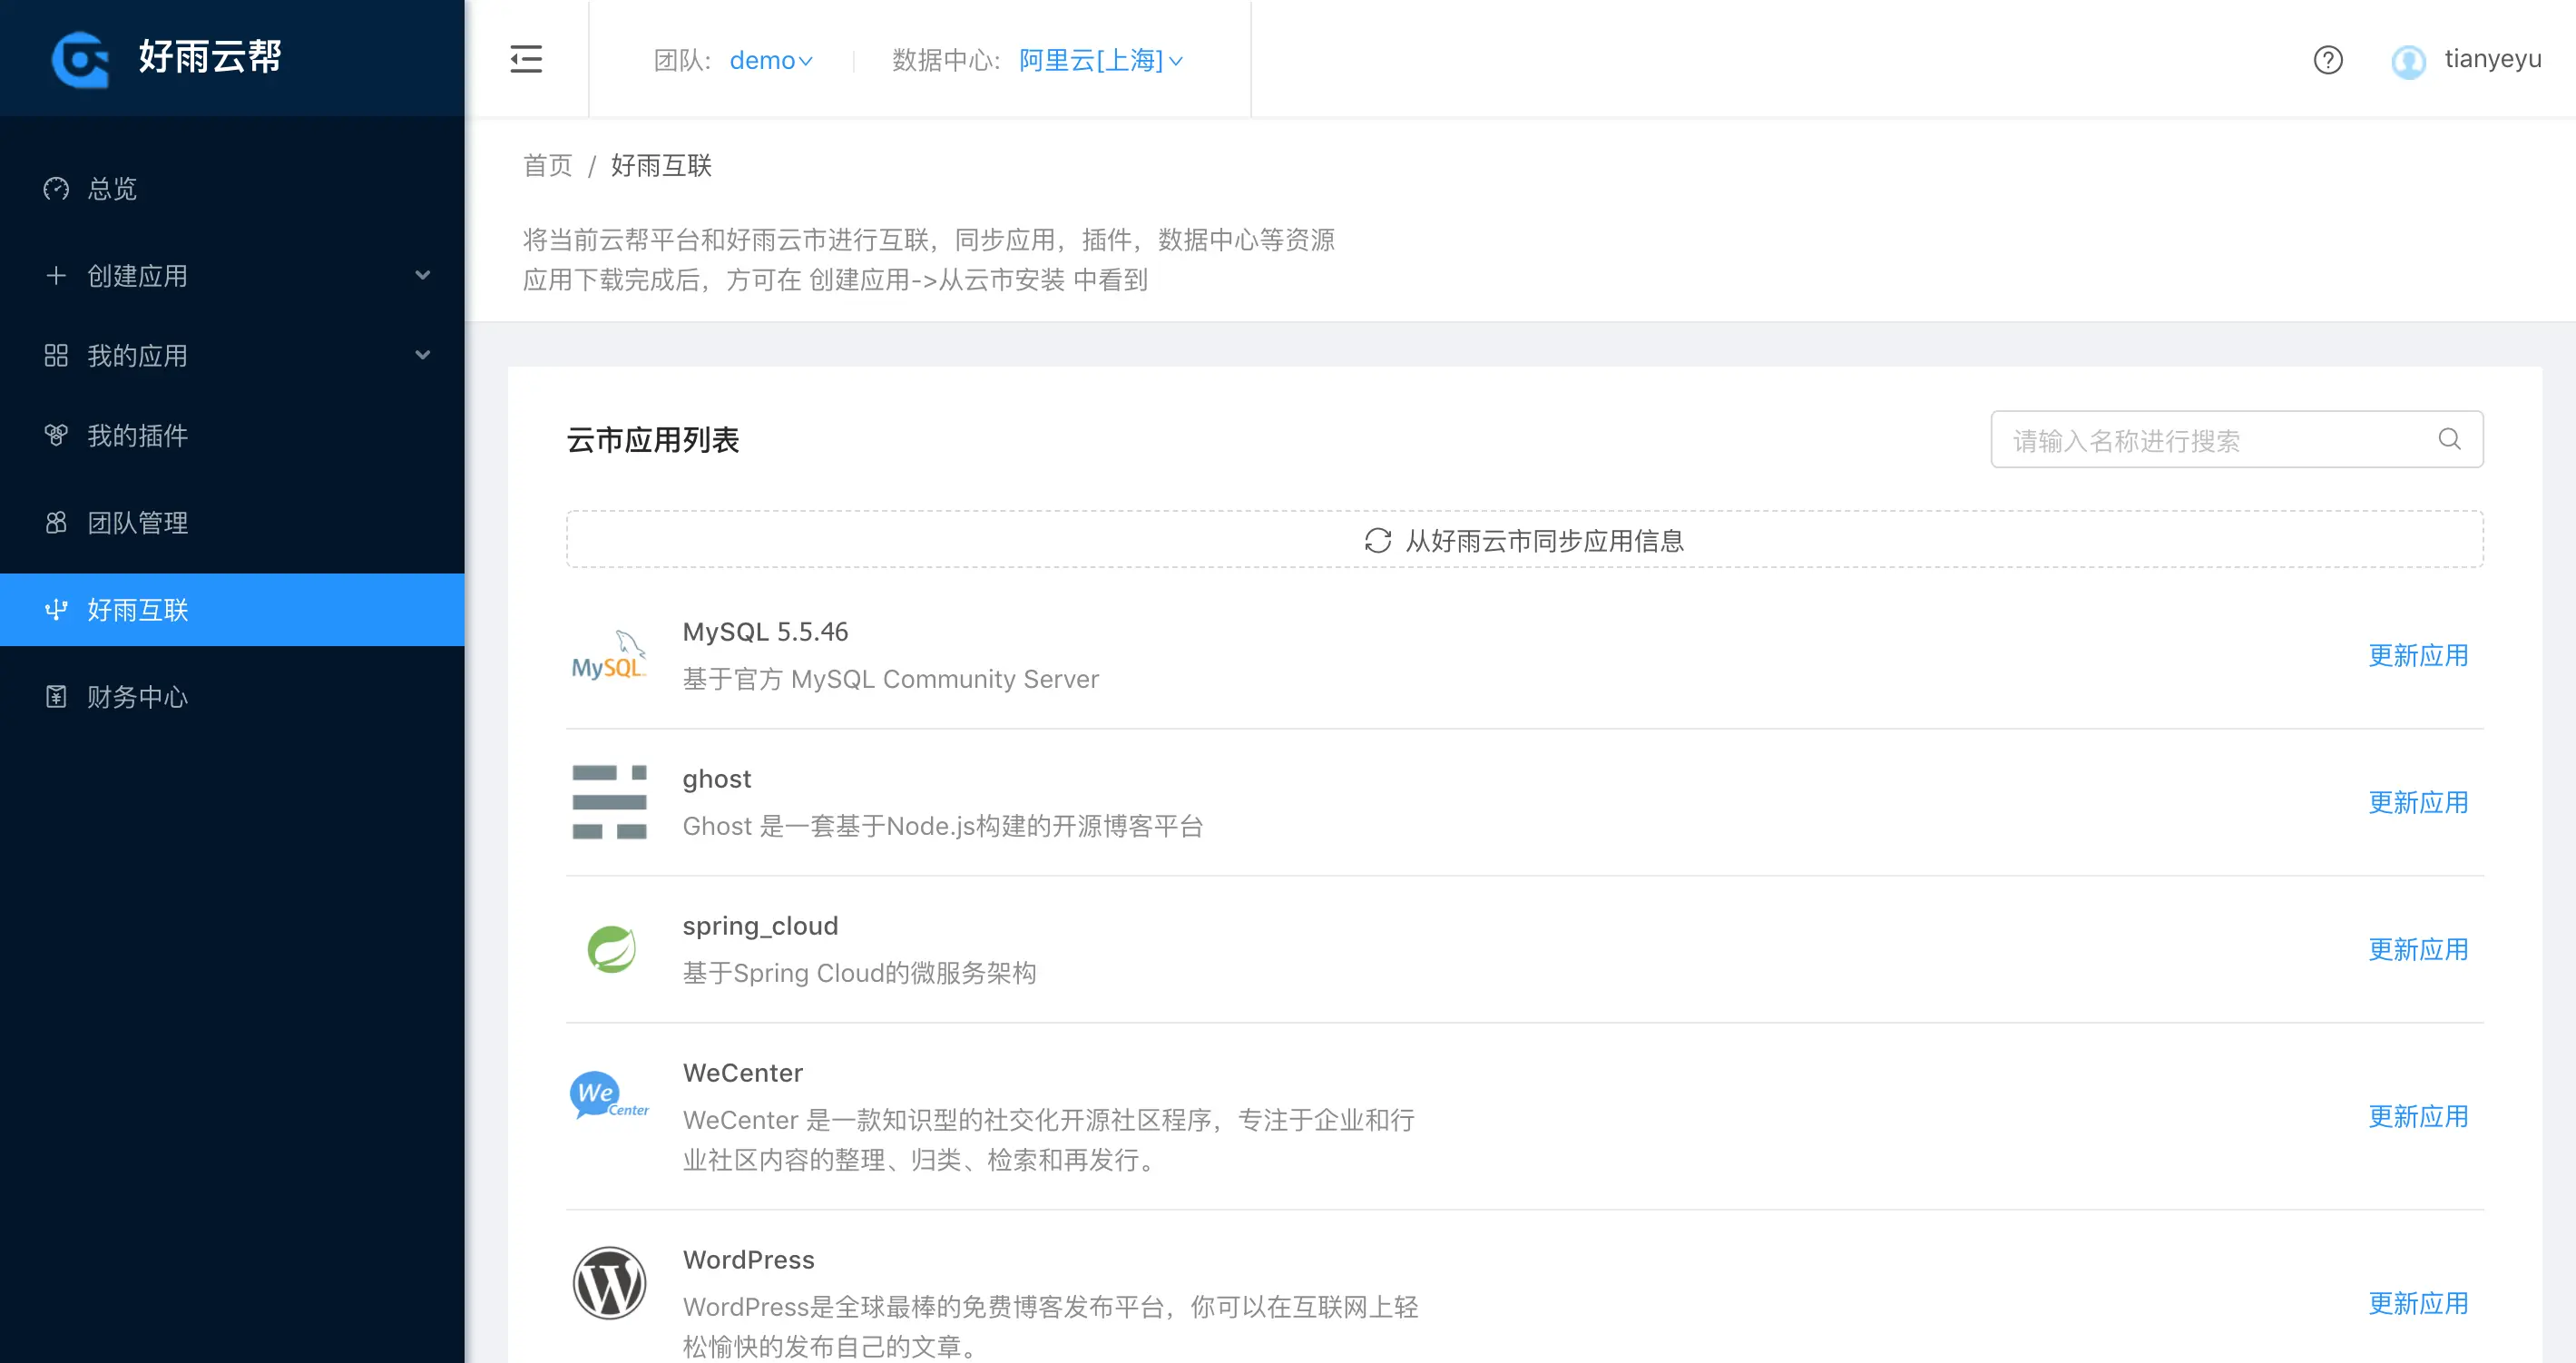This screenshot has height=1363, width=2576.
Task: Click the tianyeyu user avatar icon
Action: click(2408, 61)
